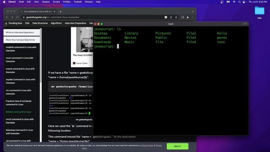
Task: Open the browser profile icon
Action: (x=188, y=17)
